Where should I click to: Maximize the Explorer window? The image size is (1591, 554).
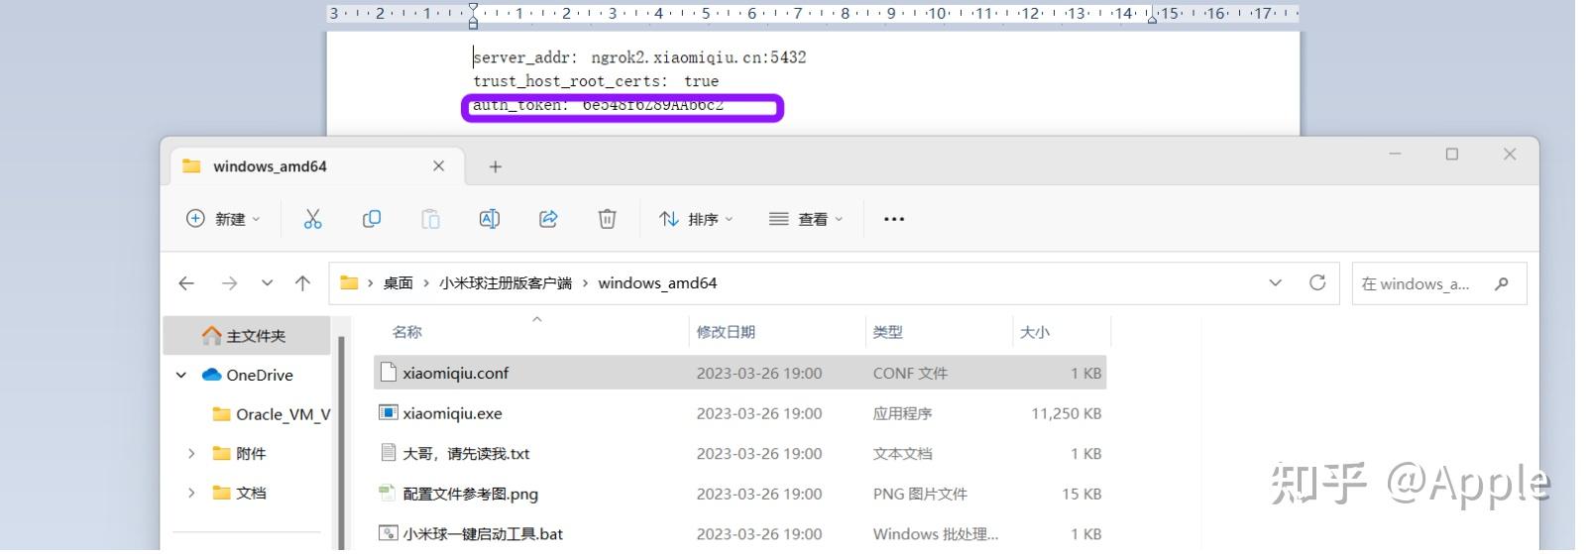click(1452, 154)
